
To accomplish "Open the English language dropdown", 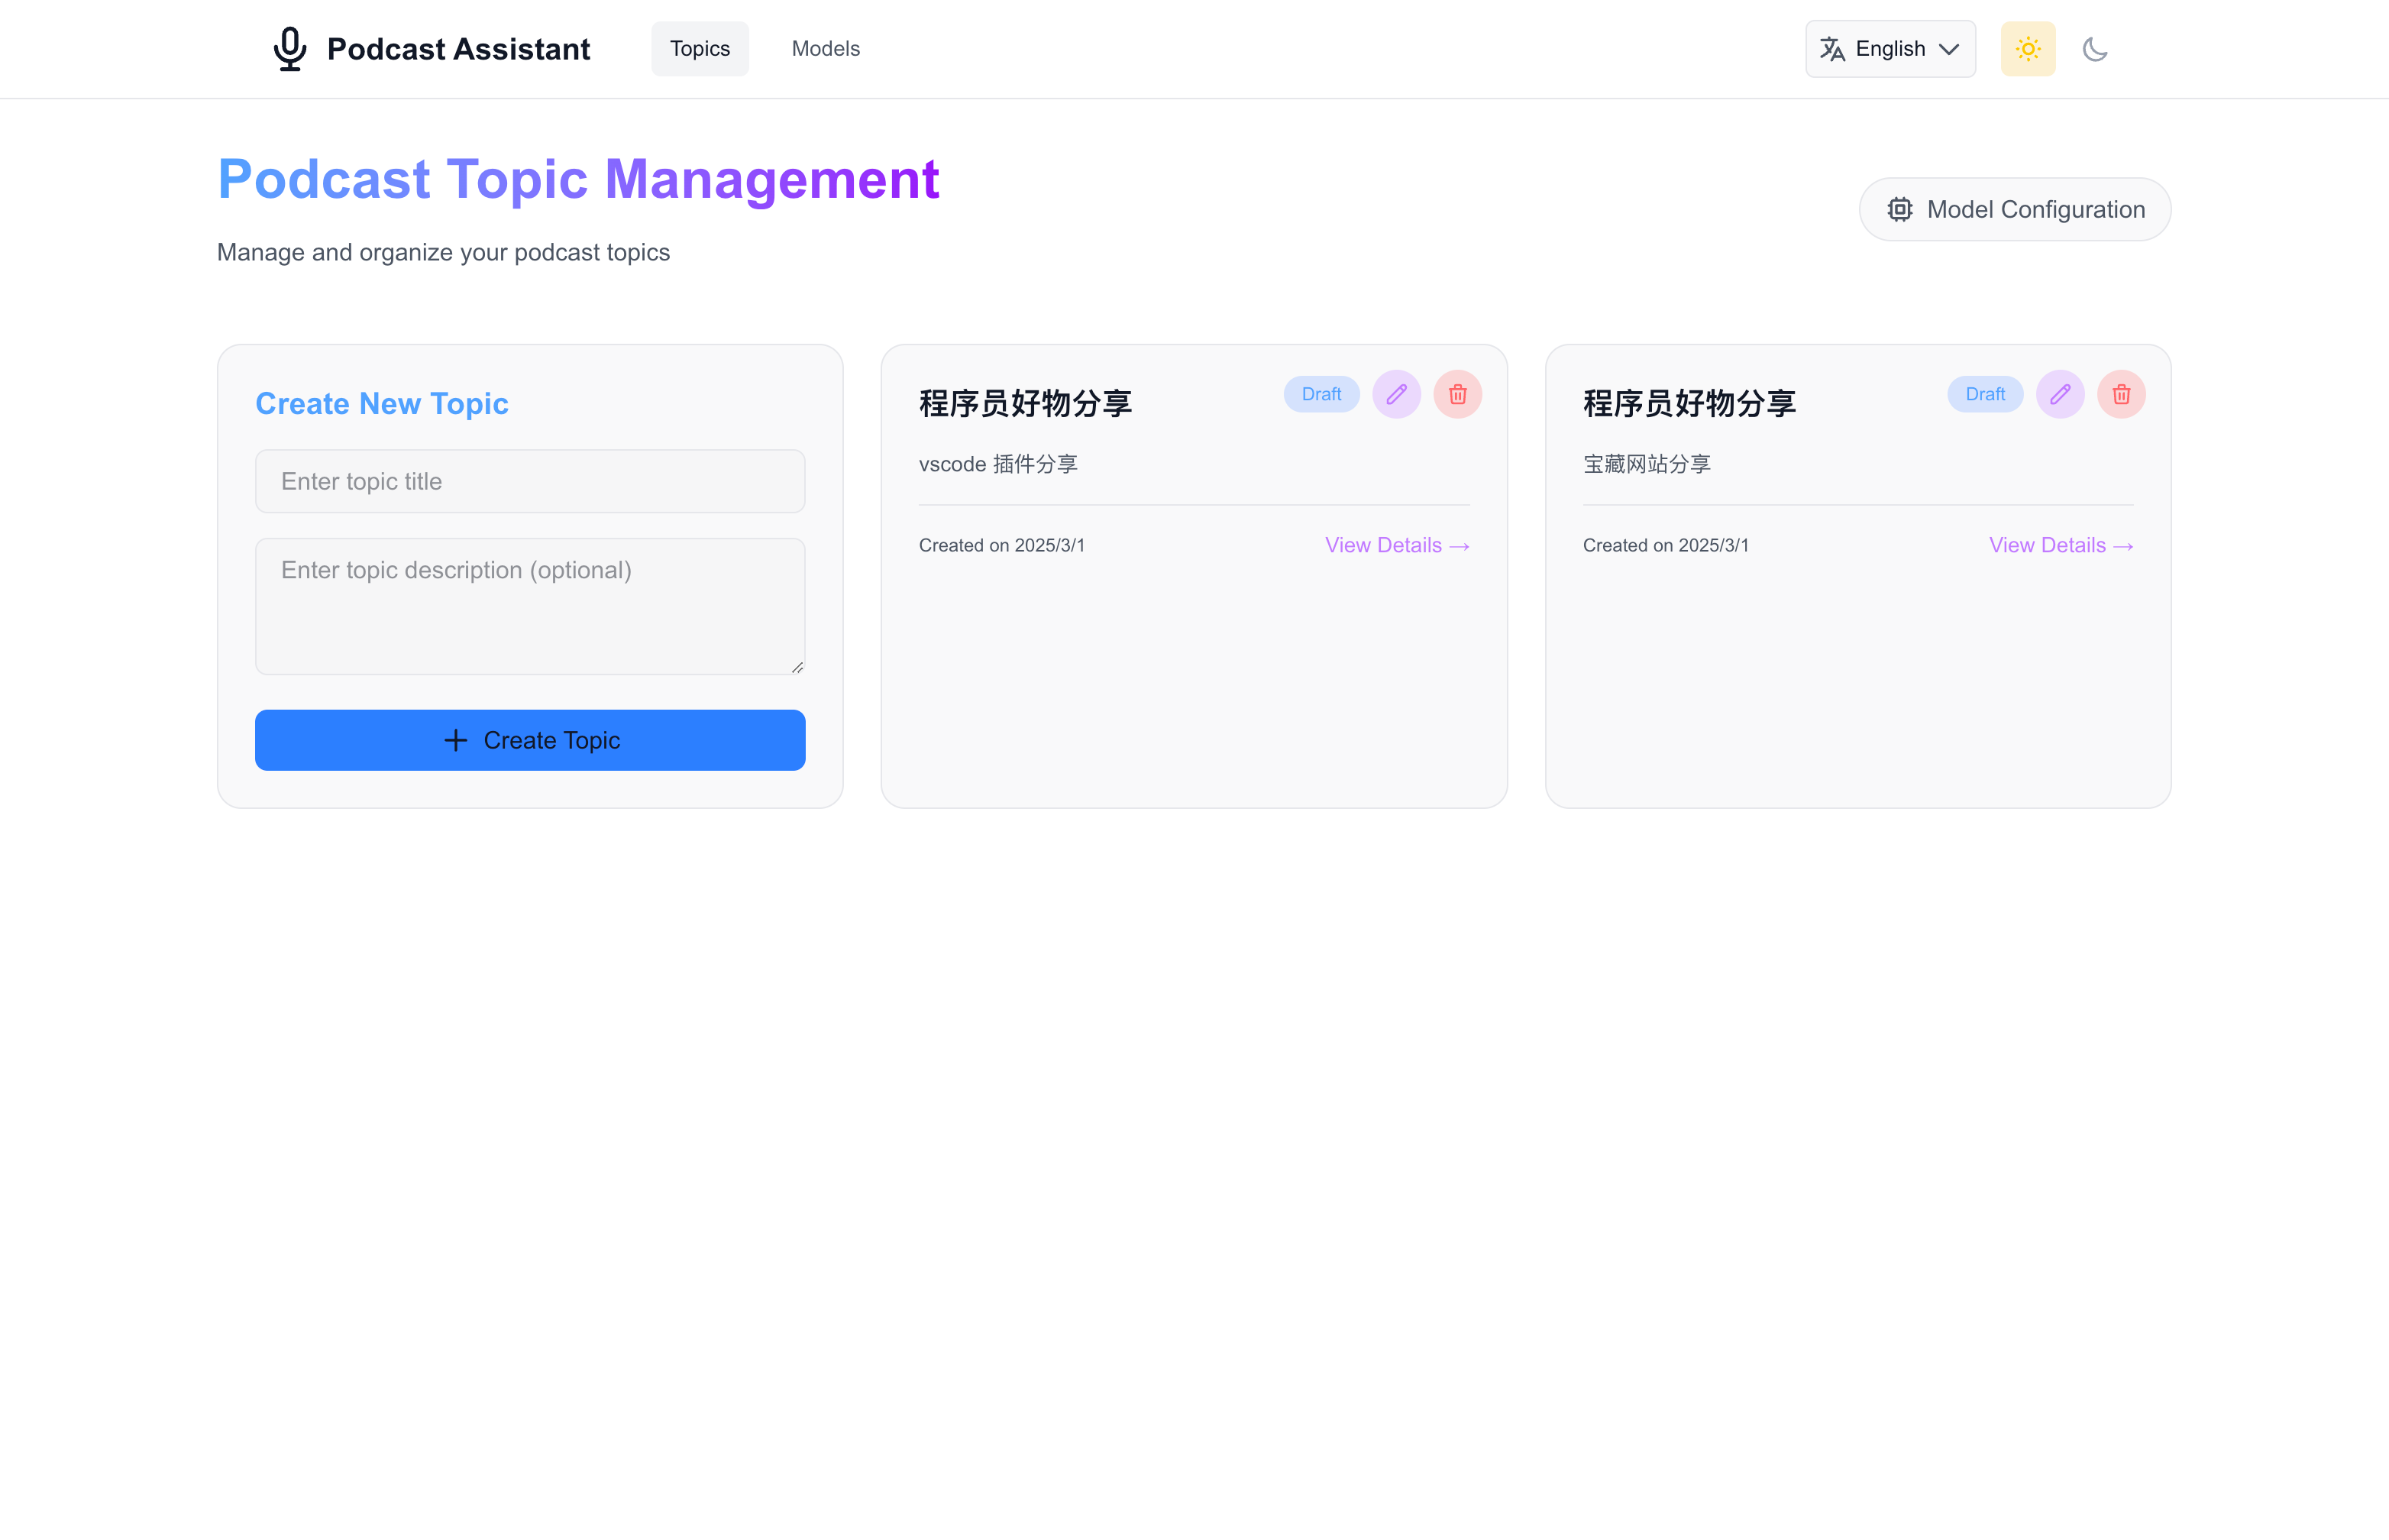I will (1890, 49).
